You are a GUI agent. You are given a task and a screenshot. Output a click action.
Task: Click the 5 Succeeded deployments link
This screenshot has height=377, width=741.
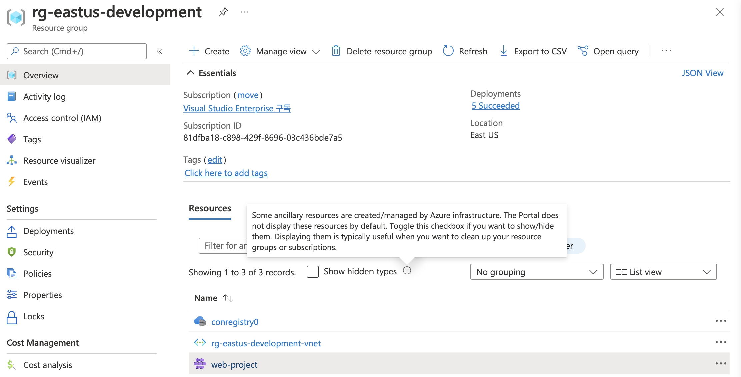[495, 106]
